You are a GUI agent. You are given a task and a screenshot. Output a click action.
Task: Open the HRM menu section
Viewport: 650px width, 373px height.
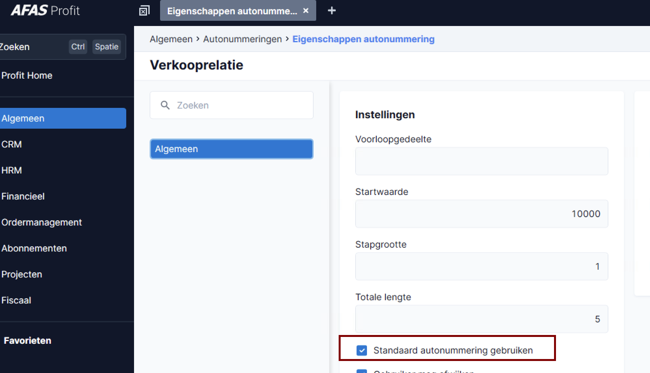pyautogui.click(x=12, y=170)
